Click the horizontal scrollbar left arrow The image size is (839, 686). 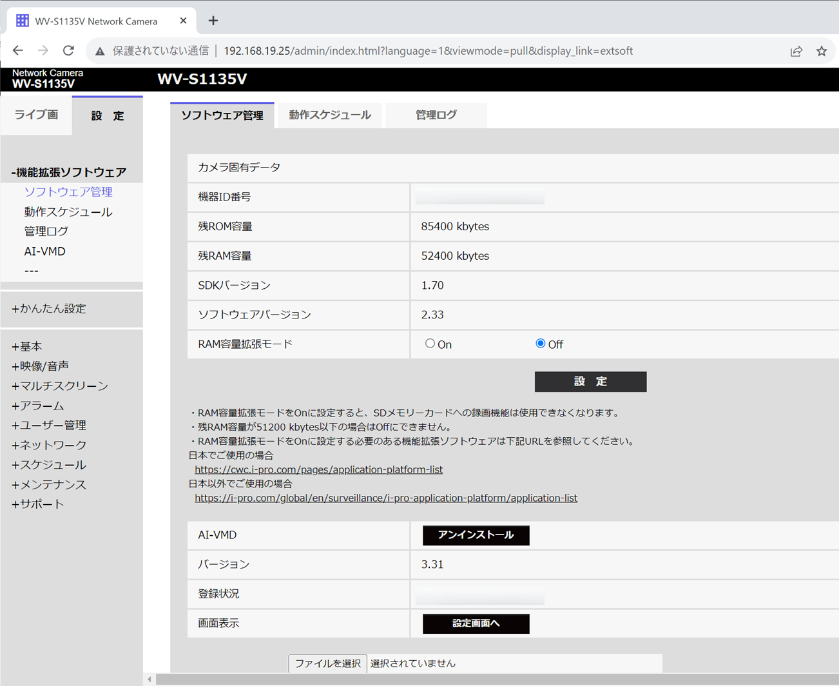[149, 680]
